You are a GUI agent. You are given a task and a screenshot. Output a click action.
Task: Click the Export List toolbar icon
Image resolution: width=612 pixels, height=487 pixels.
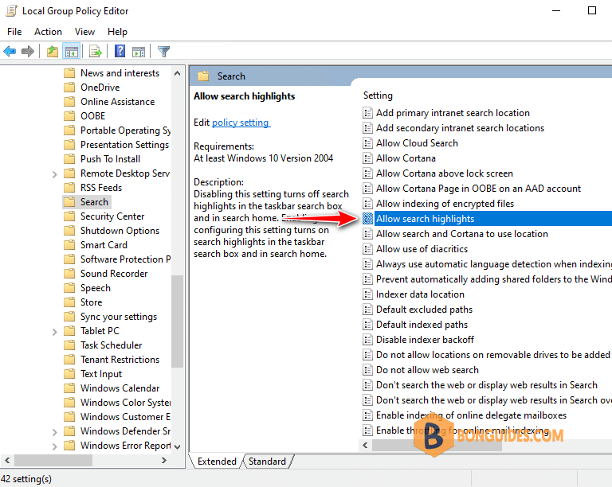pos(96,51)
